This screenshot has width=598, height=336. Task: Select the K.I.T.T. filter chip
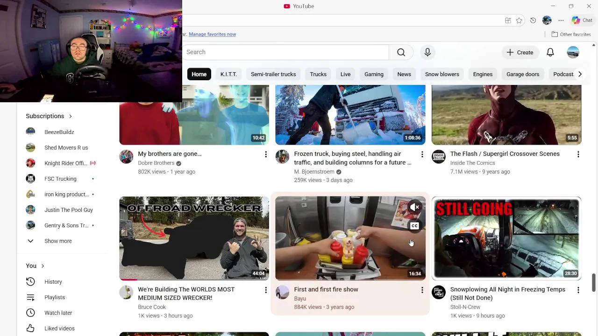[228, 74]
